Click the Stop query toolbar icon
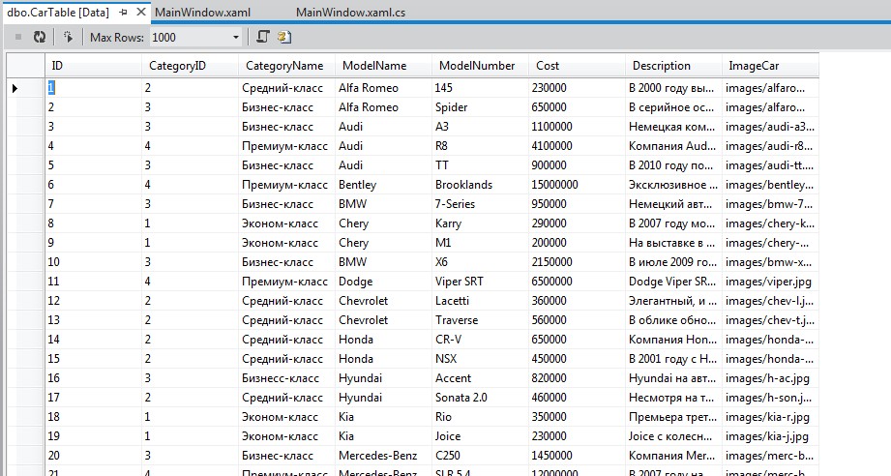Screen dimensions: 891x476 (18, 38)
